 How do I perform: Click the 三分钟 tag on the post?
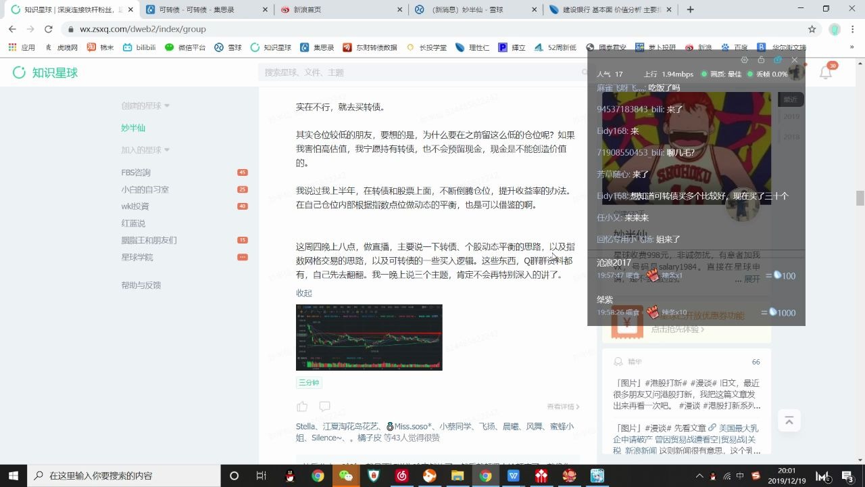[308, 383]
